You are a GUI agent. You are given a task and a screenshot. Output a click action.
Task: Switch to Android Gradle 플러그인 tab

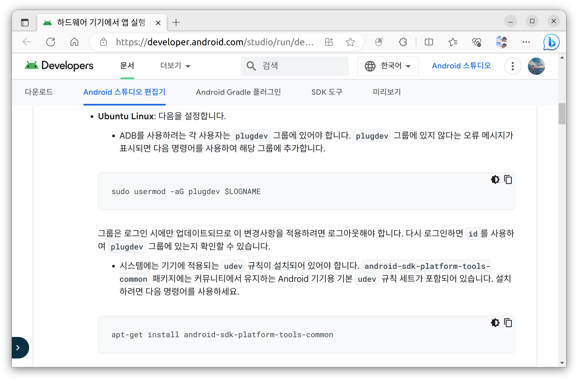(x=238, y=92)
